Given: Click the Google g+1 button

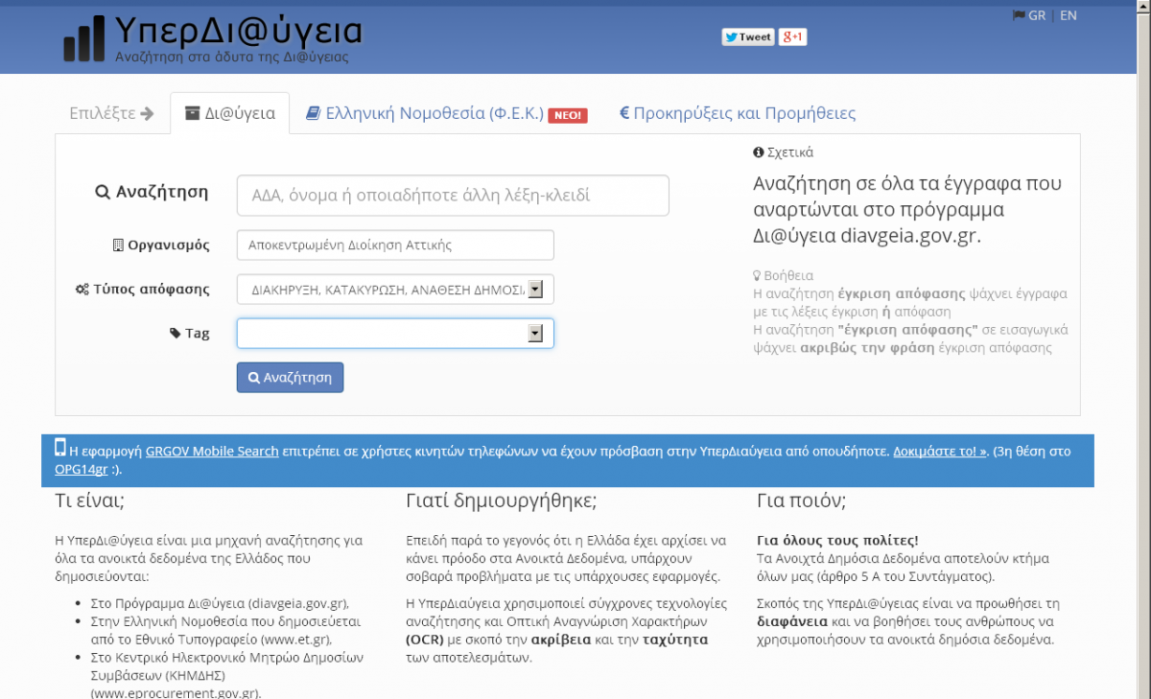Looking at the screenshot, I should tap(792, 36).
